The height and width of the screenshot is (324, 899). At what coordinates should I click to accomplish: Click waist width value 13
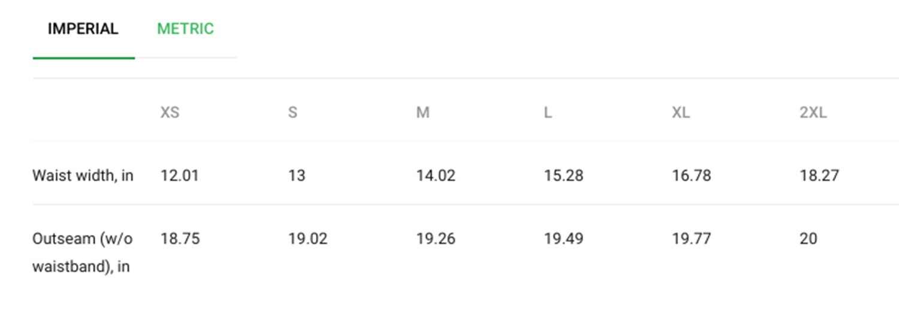(297, 176)
